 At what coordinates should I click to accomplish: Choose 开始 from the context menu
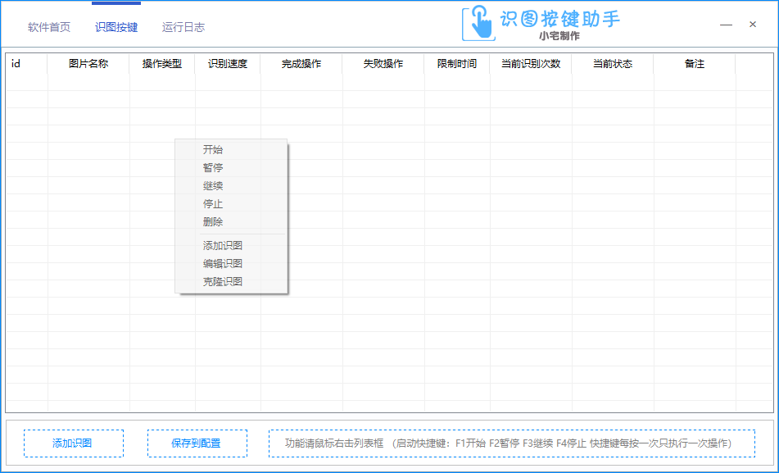coord(213,149)
